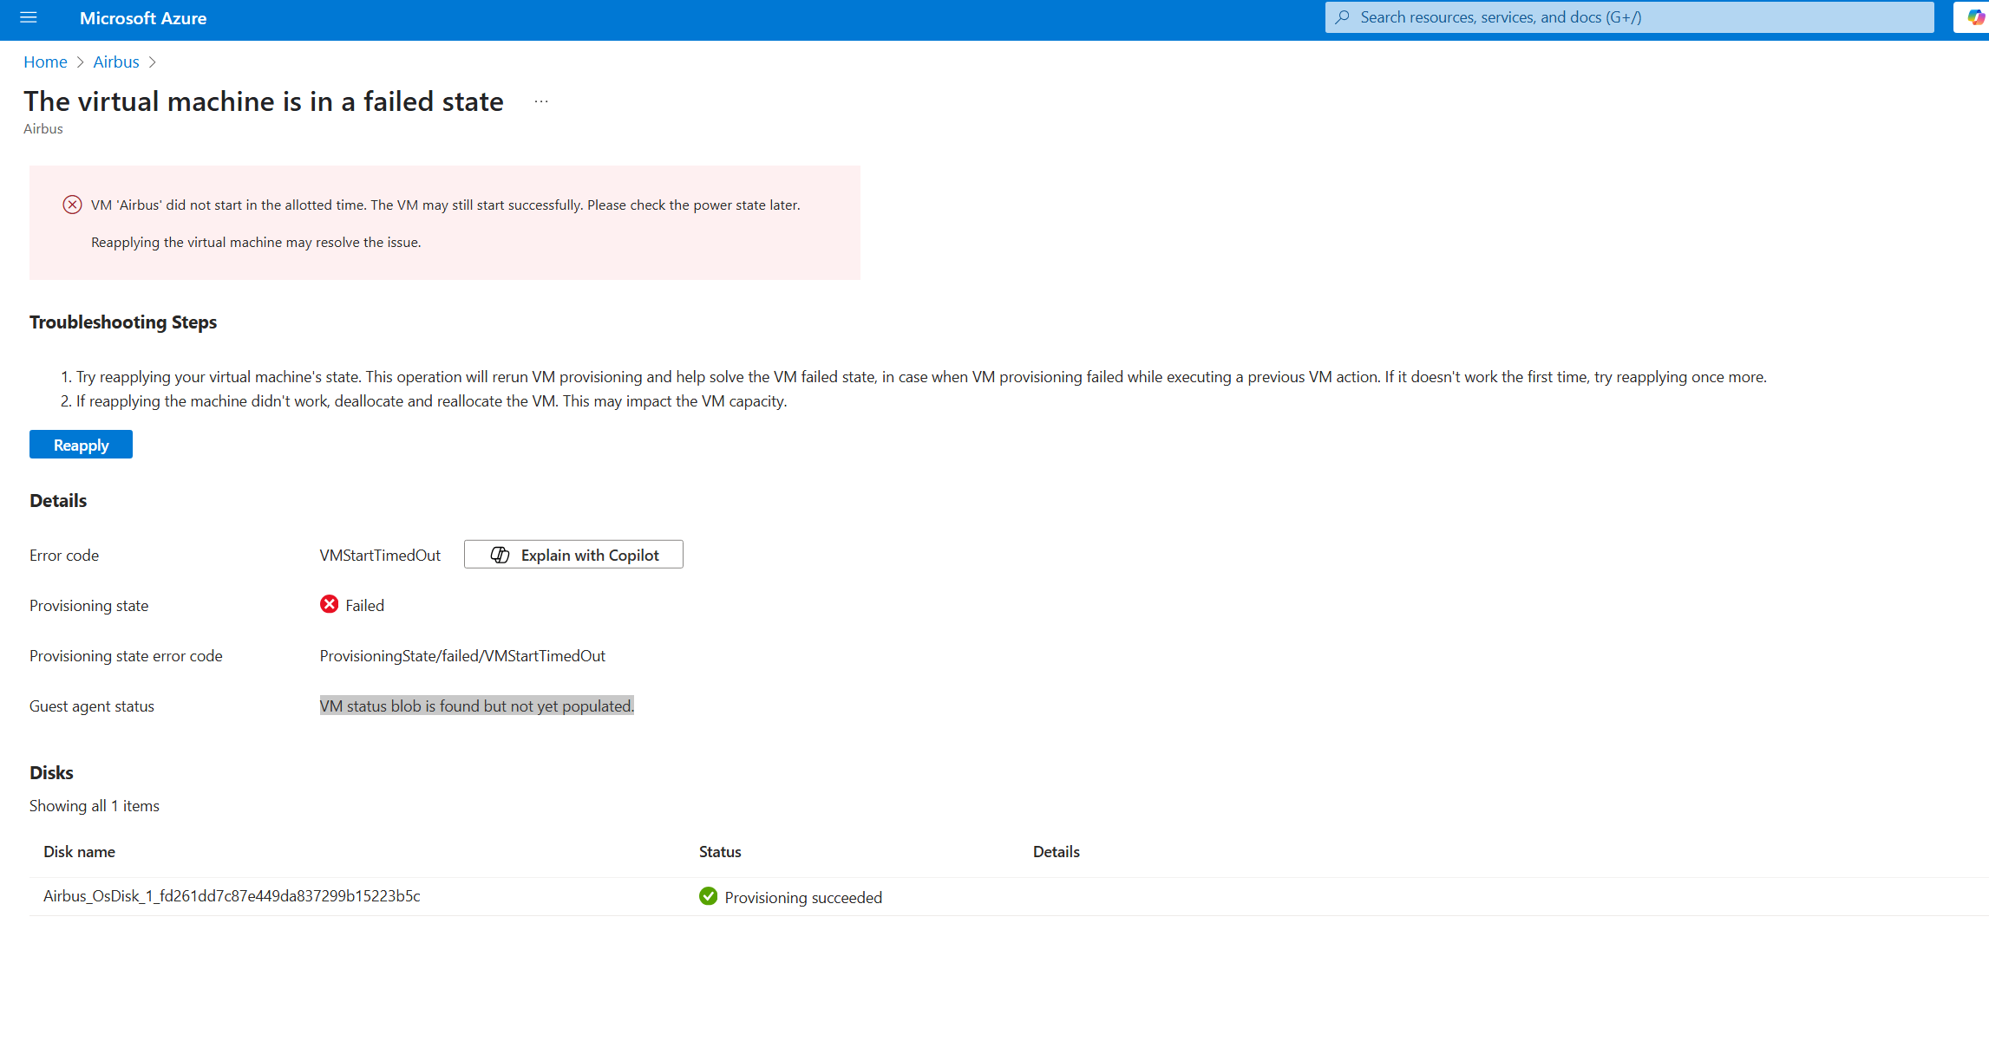Click the Provisioning state label

coord(88,605)
